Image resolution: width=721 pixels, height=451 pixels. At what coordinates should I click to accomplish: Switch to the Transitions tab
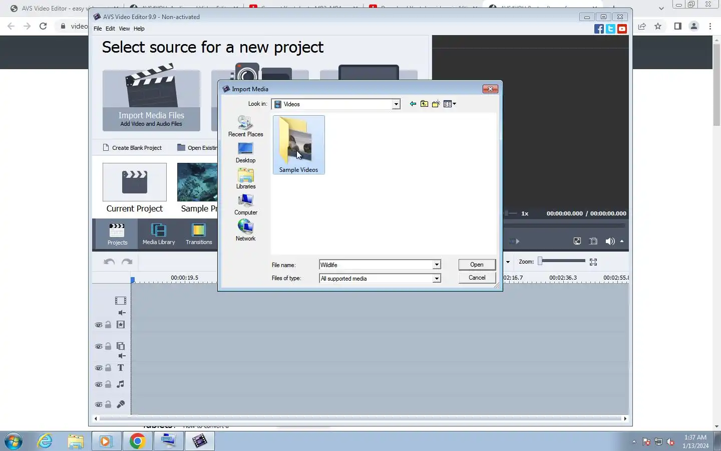(199, 234)
